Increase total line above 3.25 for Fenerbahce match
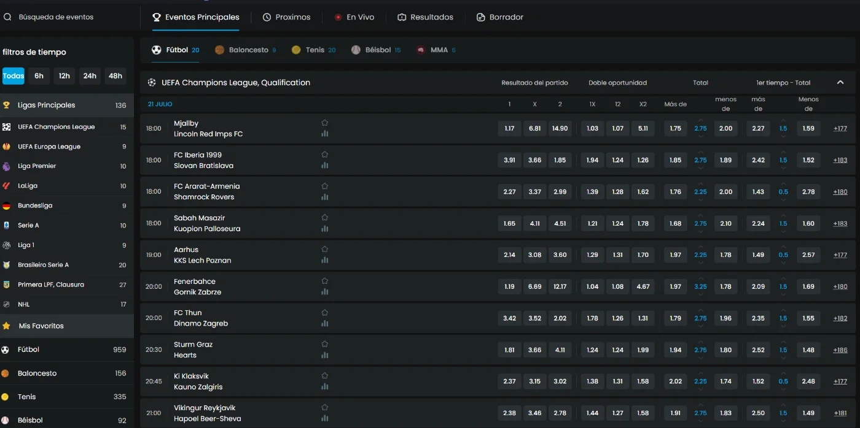 700,278
